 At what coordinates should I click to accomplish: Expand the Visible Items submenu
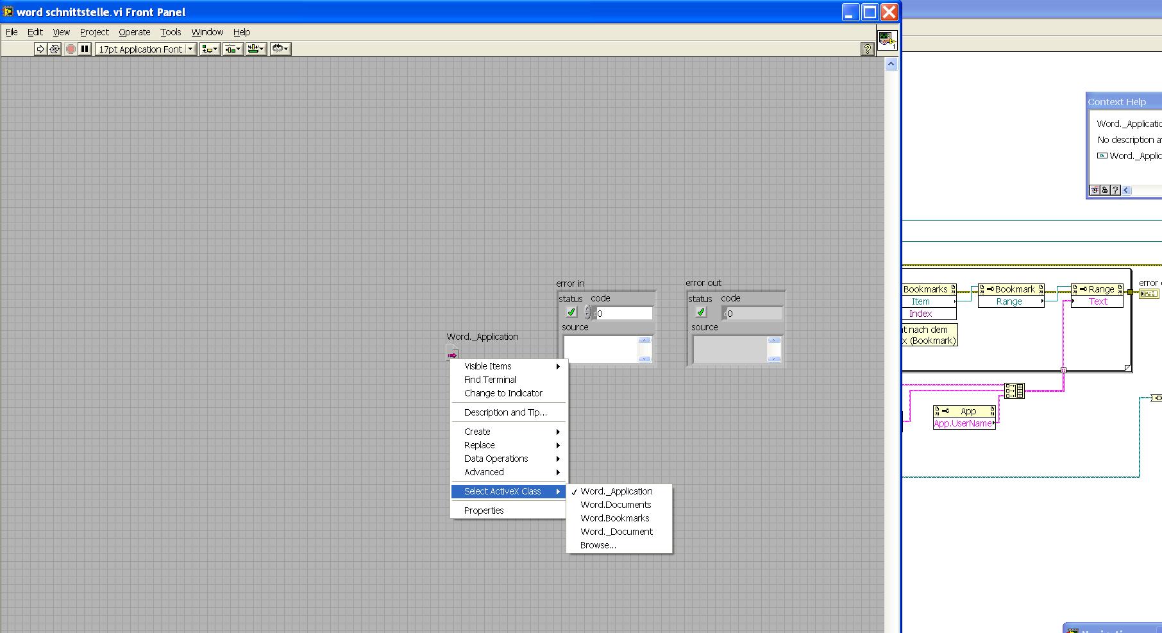point(509,366)
